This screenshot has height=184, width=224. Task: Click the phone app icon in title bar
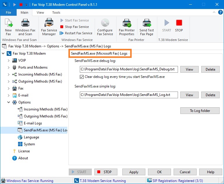pyautogui.click(x=5, y=5)
